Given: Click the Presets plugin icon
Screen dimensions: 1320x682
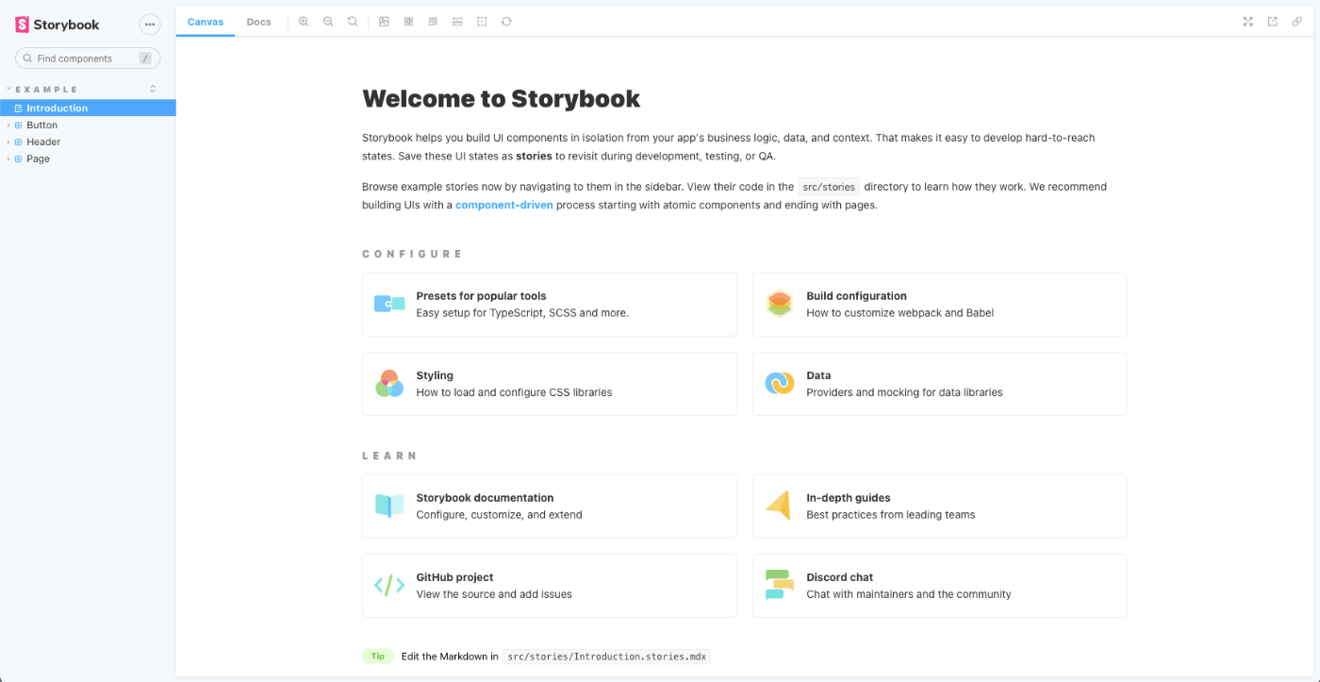Looking at the screenshot, I should [x=389, y=304].
